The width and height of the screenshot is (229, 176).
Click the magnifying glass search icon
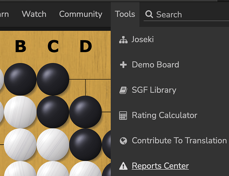tap(149, 14)
